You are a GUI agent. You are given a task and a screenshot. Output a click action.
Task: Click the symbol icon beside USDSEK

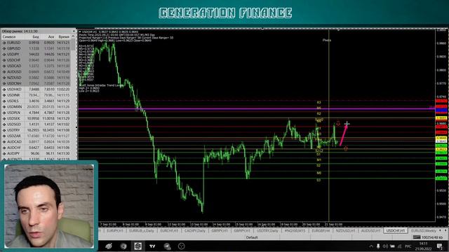[x=4, y=118]
